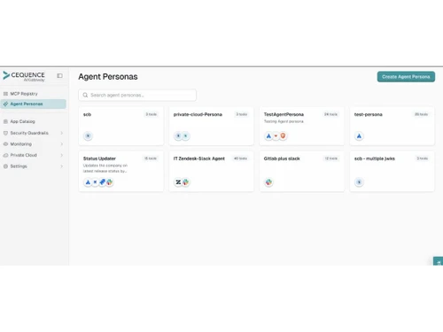443x332 pixels.
Task: Click the Slack icon in Status Updater card
Action: pos(110,182)
